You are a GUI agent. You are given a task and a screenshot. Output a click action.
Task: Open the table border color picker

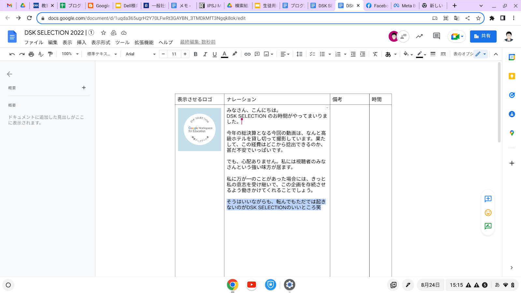(421, 54)
